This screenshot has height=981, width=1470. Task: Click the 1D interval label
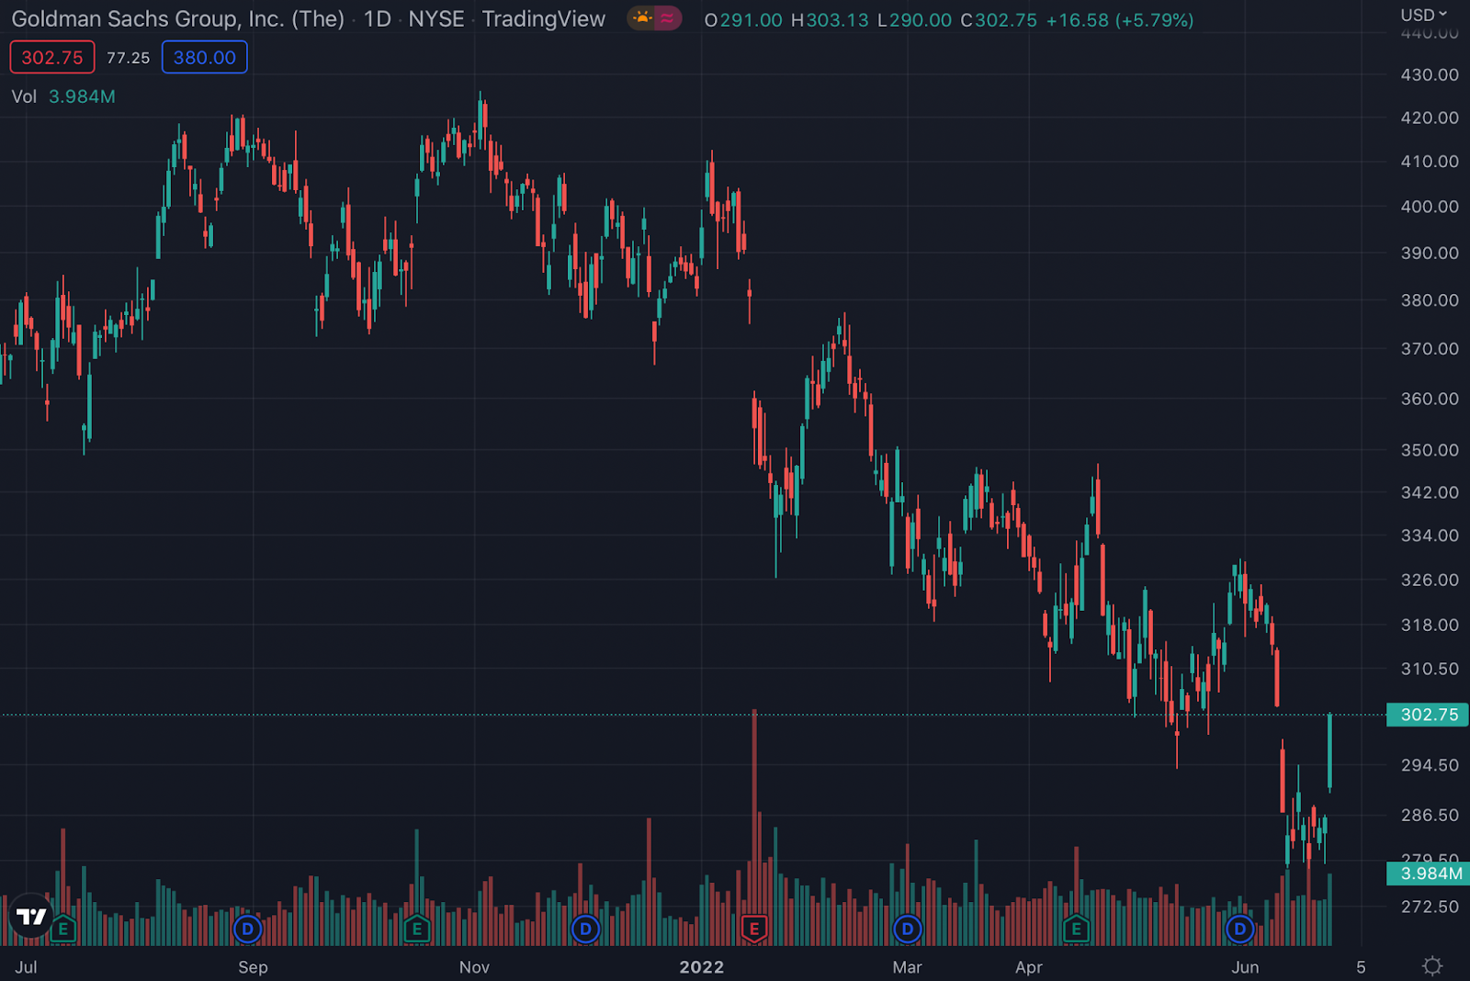[378, 19]
